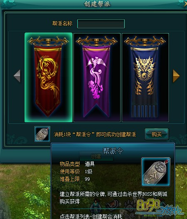Click the partially hidden 创建 button
This screenshot has width=187, height=219.
click(x=96, y=156)
